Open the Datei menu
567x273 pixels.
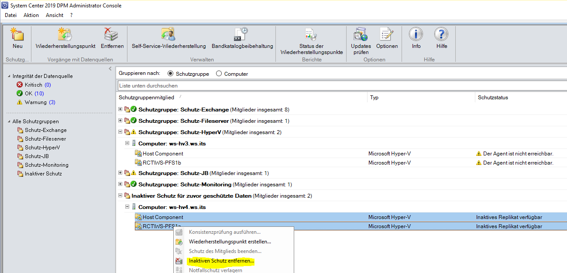point(10,15)
